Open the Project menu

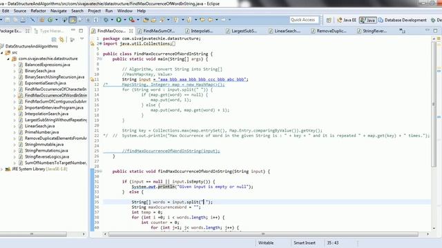(x=94, y=11)
